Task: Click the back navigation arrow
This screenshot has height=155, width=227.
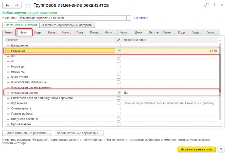Action: click(7, 5)
